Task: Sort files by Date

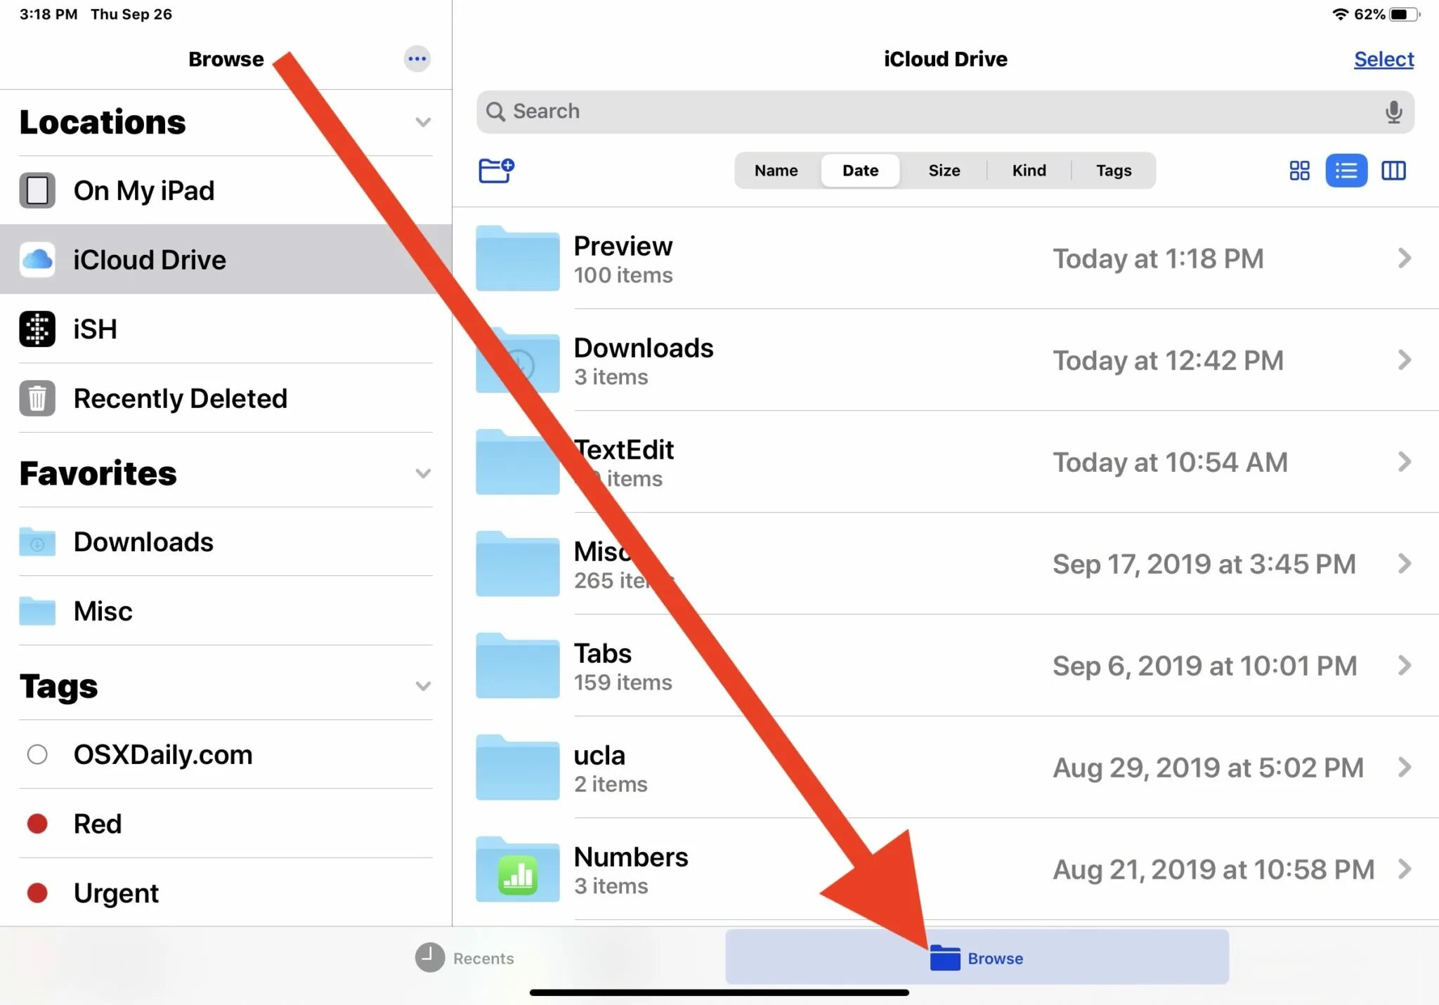Action: (x=861, y=171)
